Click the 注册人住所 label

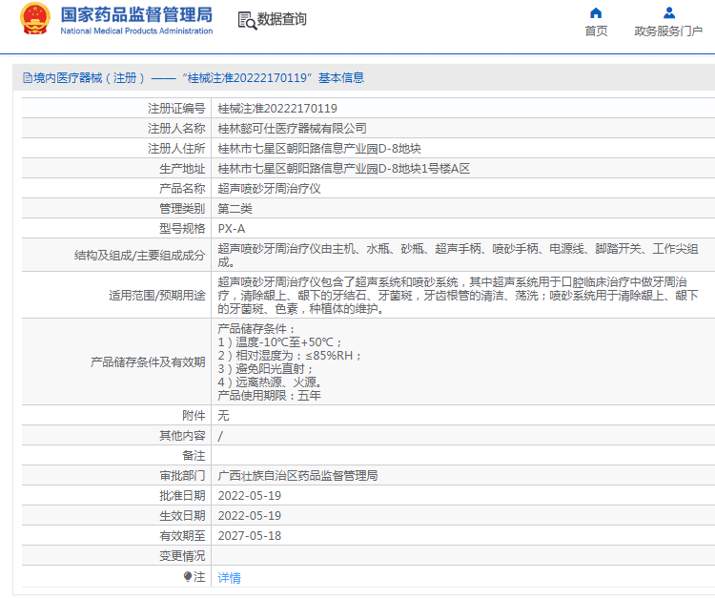tap(176, 149)
